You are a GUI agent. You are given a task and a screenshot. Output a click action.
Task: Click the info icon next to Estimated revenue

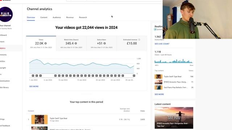click(x=139, y=40)
